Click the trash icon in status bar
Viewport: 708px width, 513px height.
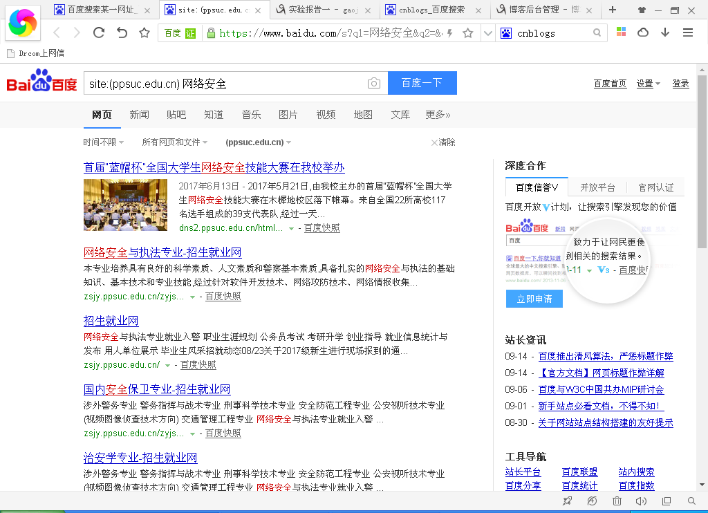[x=617, y=501]
